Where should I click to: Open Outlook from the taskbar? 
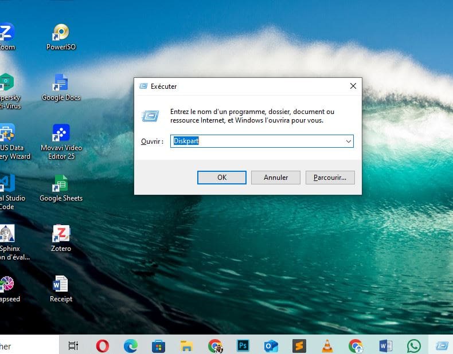(271, 345)
